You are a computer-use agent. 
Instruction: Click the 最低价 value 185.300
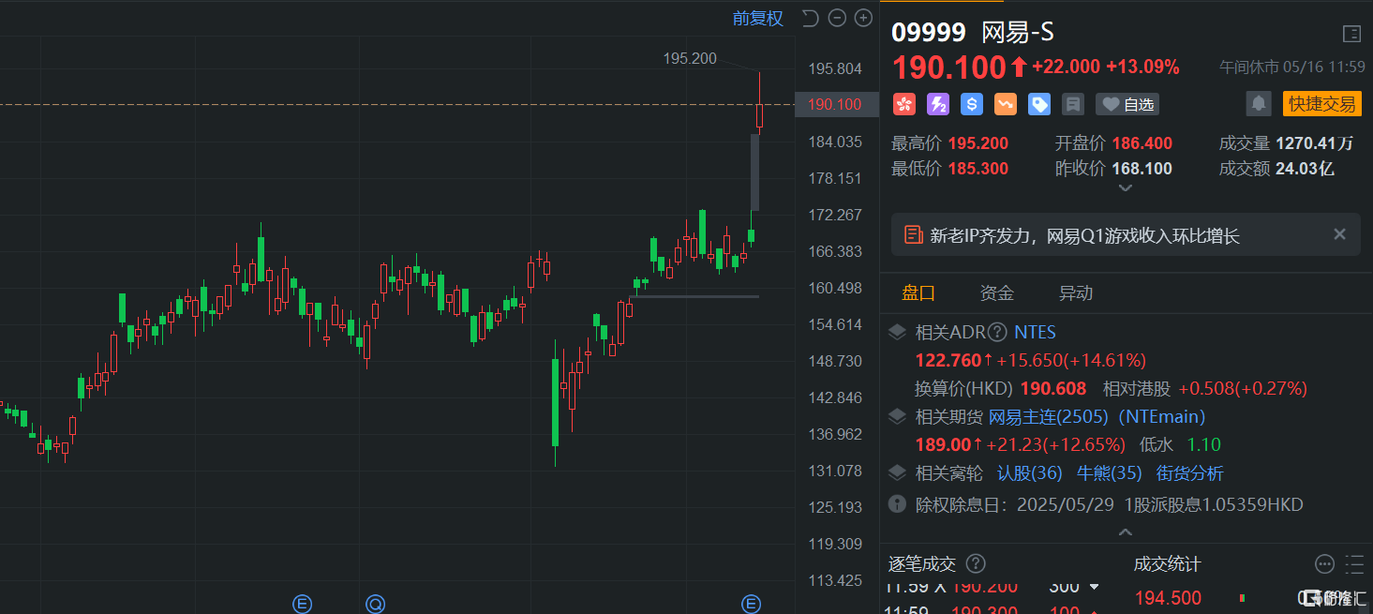point(978,169)
